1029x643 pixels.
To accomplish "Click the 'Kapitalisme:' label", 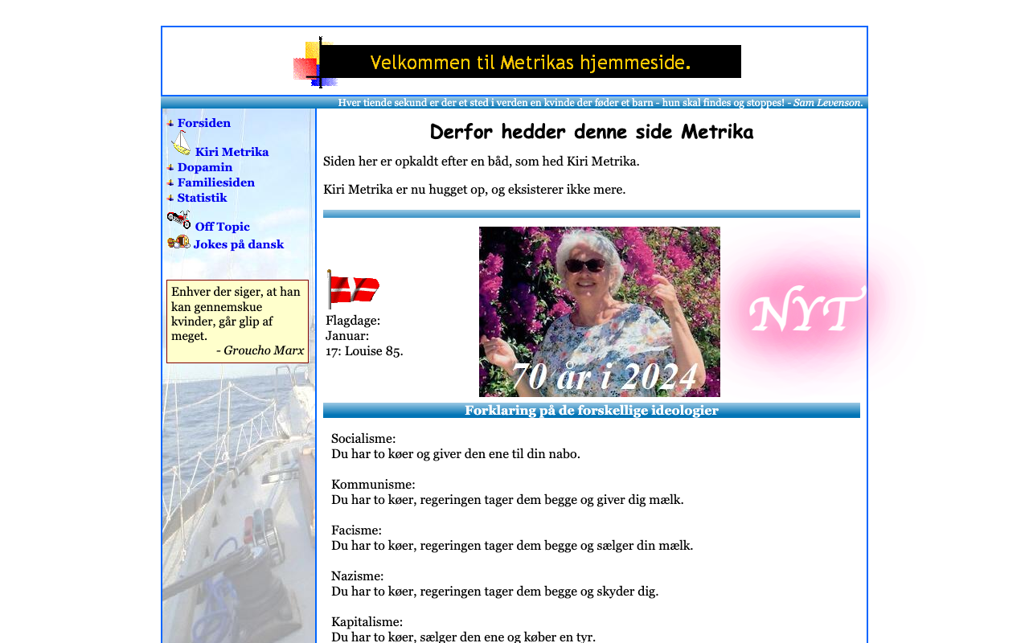I will (367, 622).
